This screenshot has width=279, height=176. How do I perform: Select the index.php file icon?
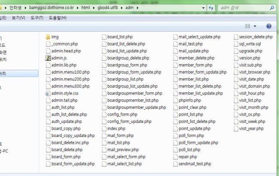(x=104, y=128)
